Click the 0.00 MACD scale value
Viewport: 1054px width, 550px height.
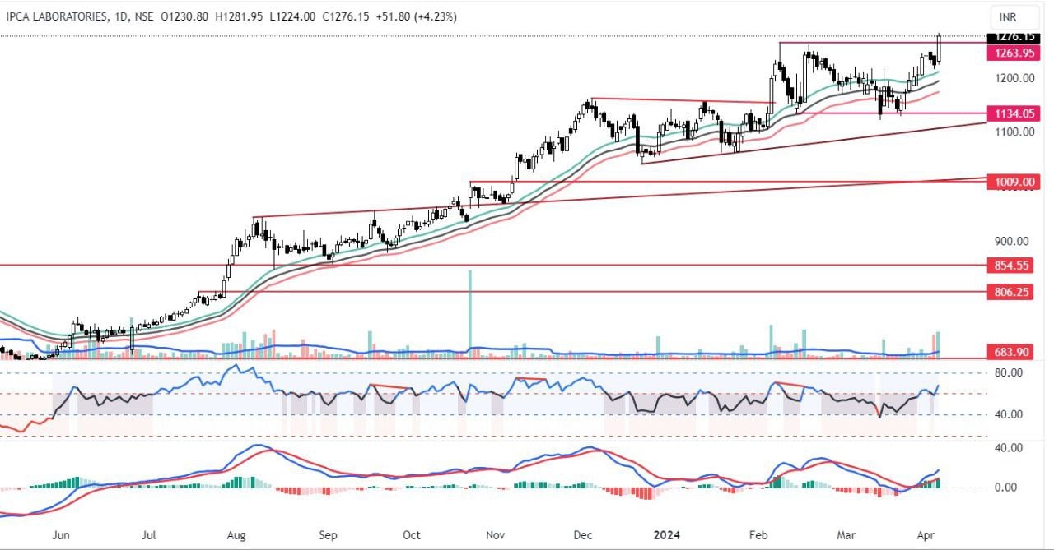(x=1010, y=487)
